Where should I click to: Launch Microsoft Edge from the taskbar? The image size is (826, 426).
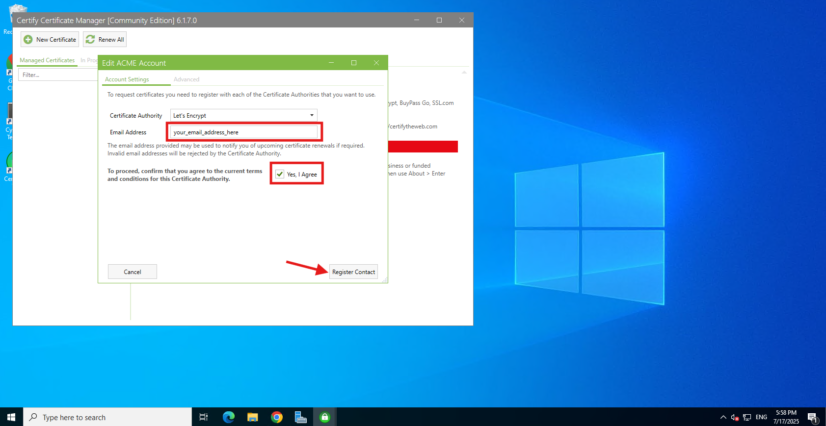coord(228,417)
